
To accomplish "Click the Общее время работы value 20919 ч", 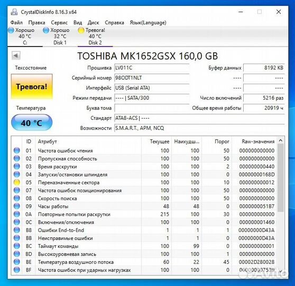I will click(264, 108).
